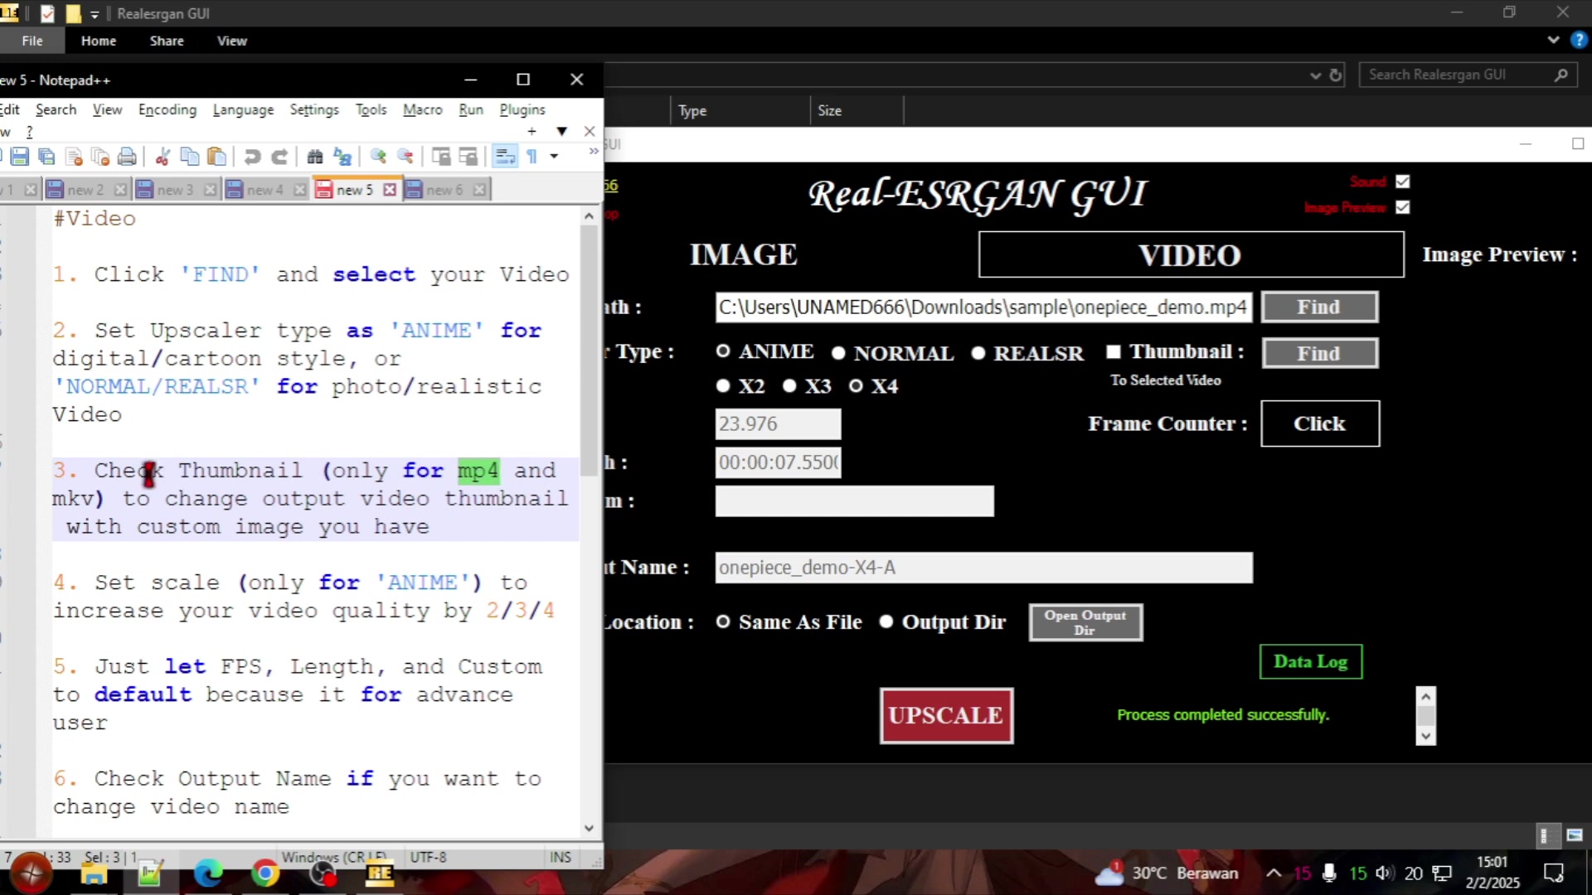Select the NORMAL upscaler radio button
Screen dimensions: 1592x895
click(x=840, y=352)
